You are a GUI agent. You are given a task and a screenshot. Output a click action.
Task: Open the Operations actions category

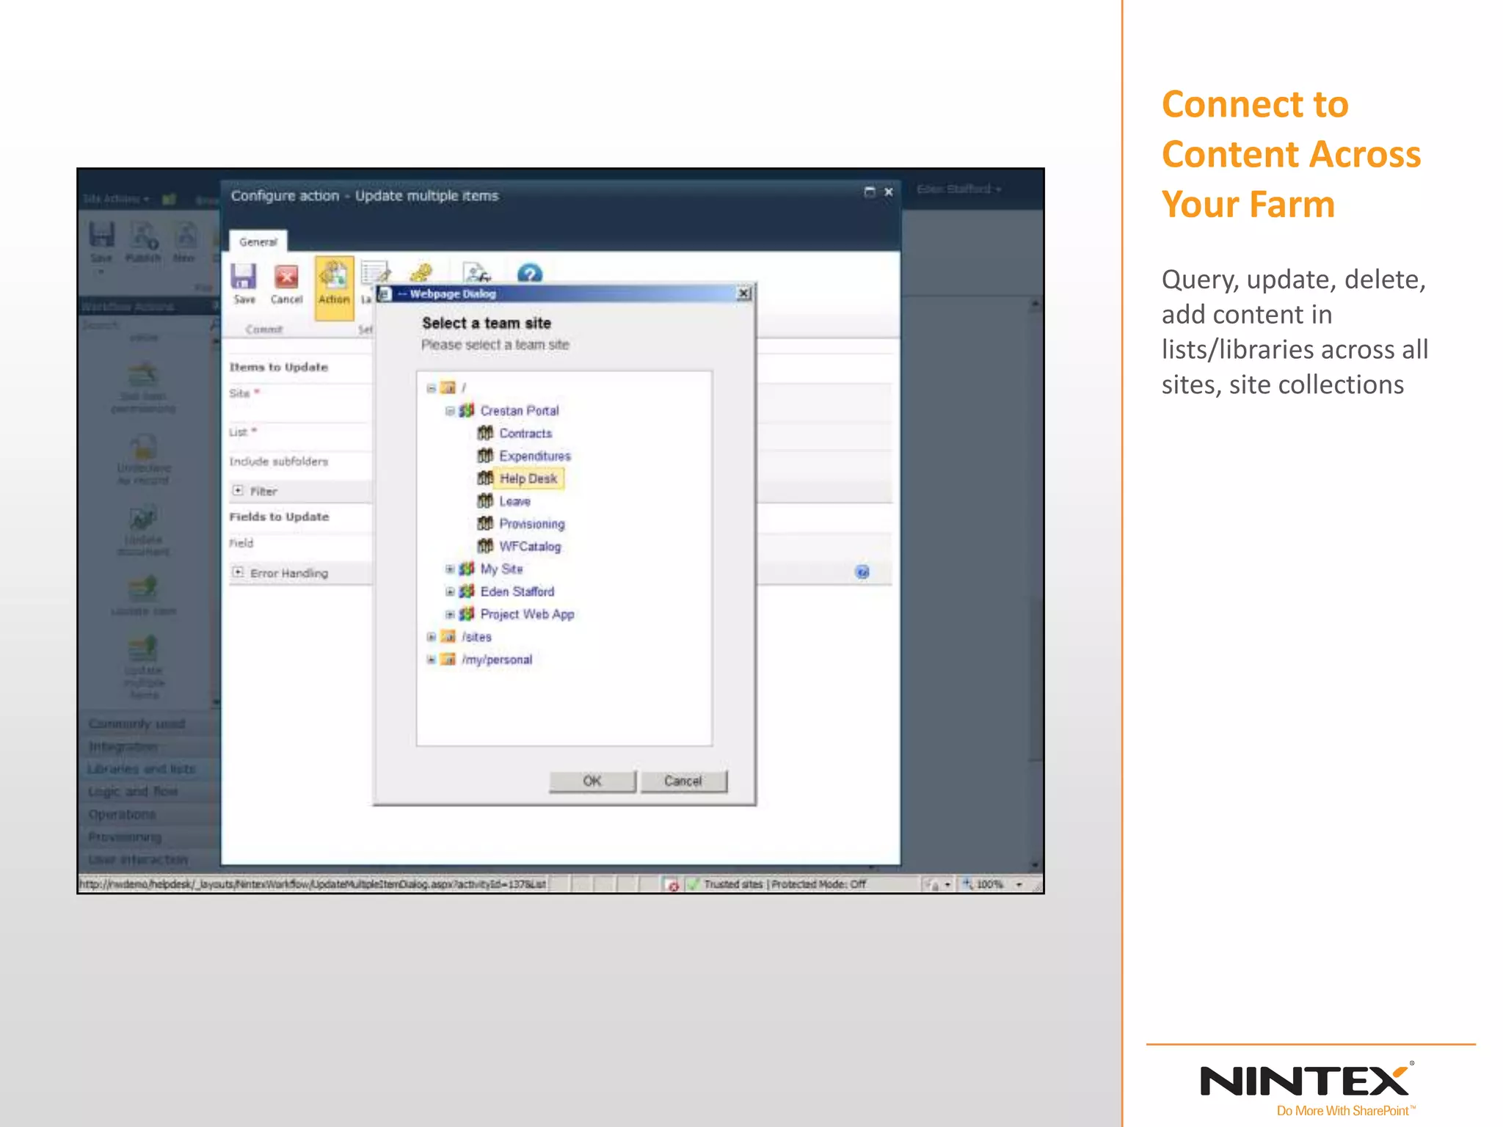click(150, 814)
